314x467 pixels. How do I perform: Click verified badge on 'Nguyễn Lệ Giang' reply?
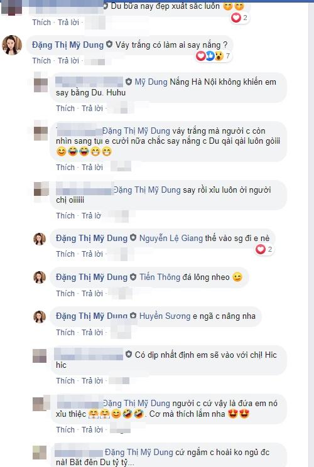click(133, 238)
